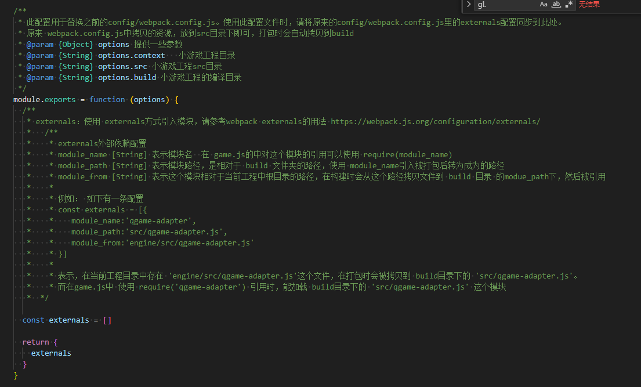641x387 pixels.
Task: Click externals inside the return block
Action: [51, 353]
